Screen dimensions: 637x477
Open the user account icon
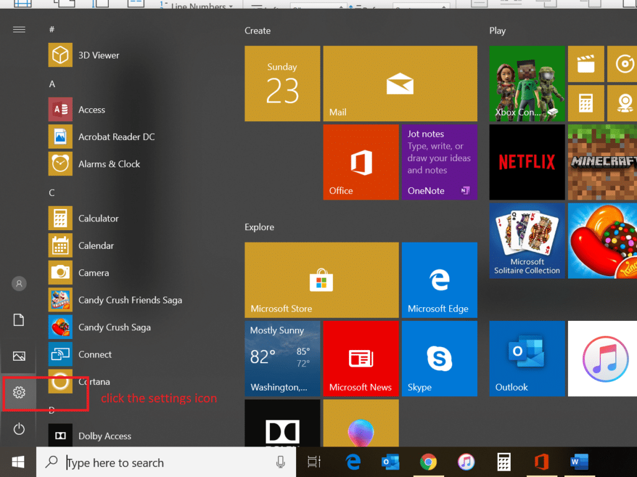pyautogui.click(x=19, y=284)
